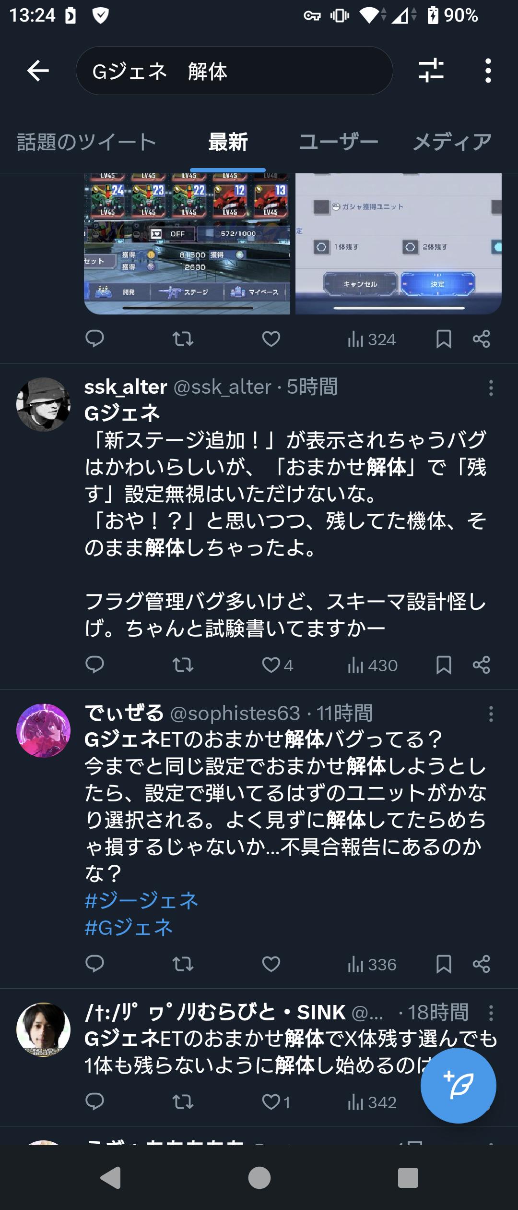Tap the compose new tweet floating button
The width and height of the screenshot is (518, 1210).
pyautogui.click(x=458, y=1086)
